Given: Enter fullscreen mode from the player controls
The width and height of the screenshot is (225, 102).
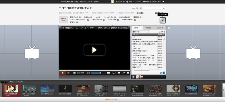Looking at the screenshot, I should [119, 73].
